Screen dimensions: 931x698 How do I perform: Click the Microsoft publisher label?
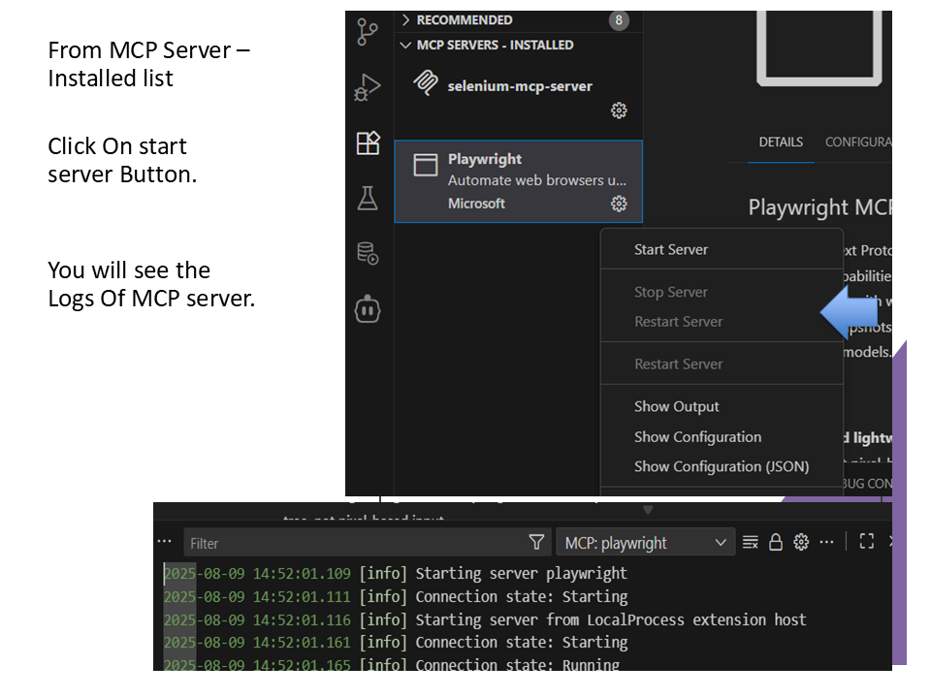click(x=476, y=204)
